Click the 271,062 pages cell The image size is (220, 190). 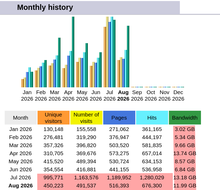coord(119,129)
